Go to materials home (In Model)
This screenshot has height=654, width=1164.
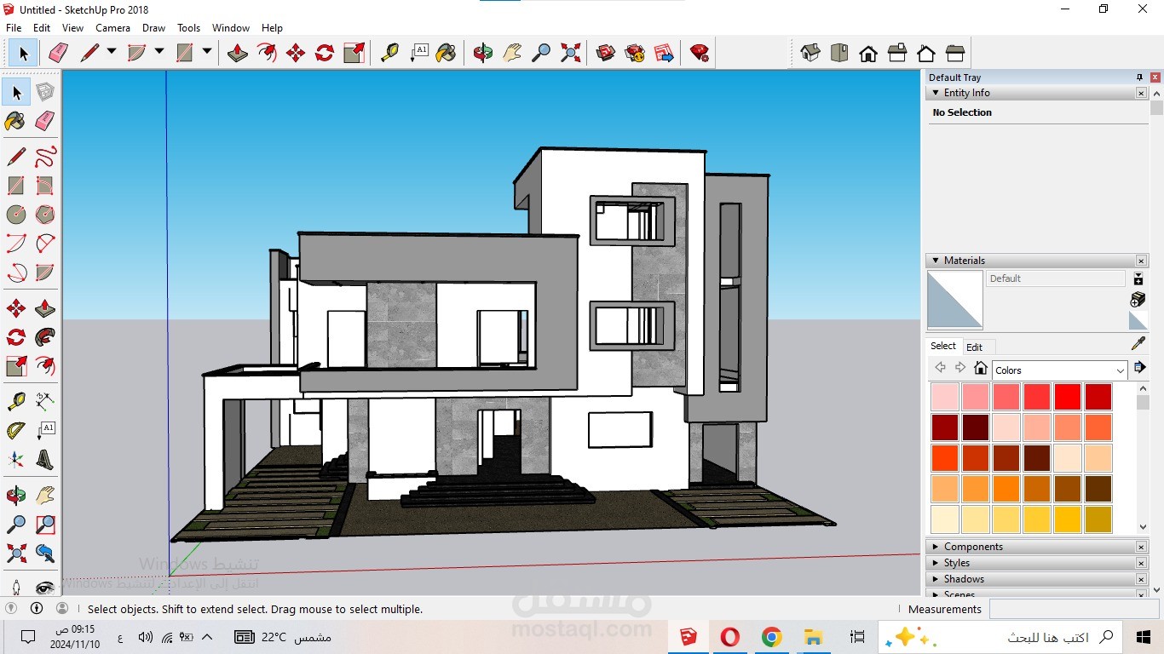tap(981, 368)
